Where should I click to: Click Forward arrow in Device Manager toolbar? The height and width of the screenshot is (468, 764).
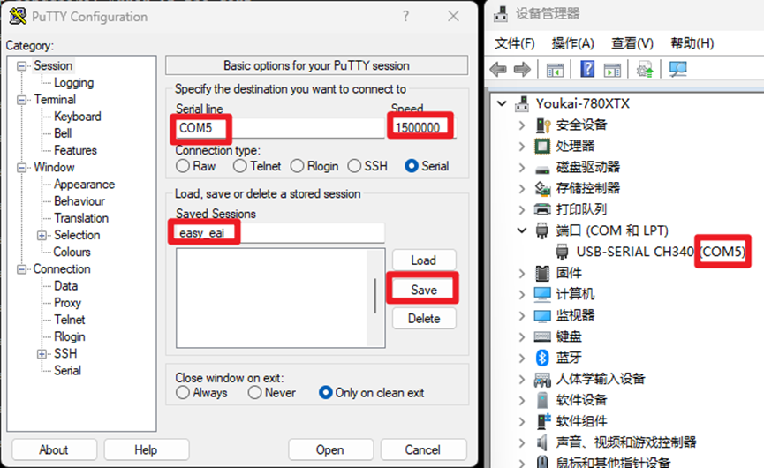coord(522,69)
